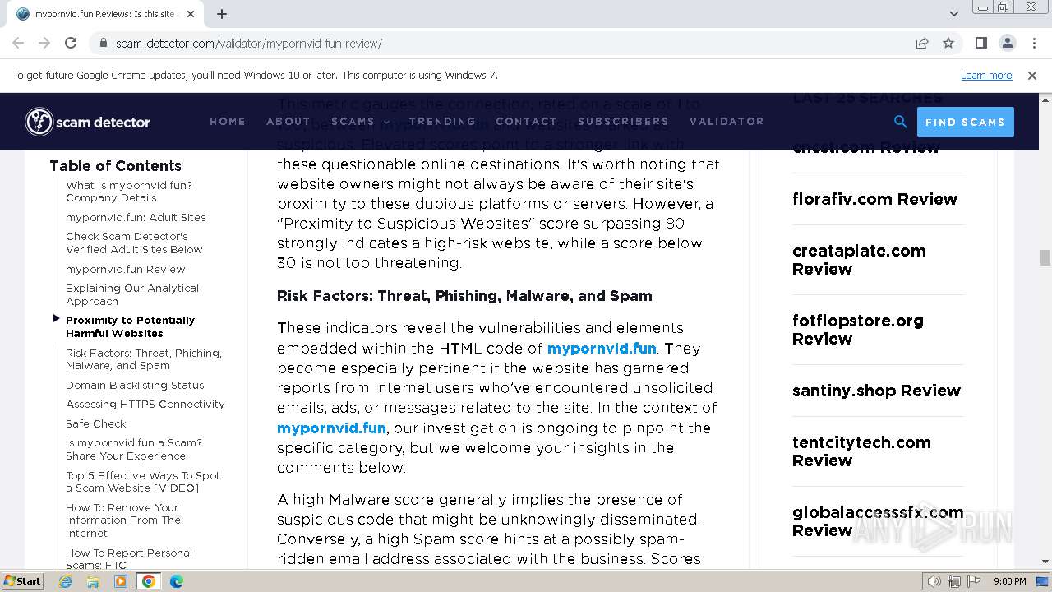
Task: Open a new browser tab
Action: pos(222,14)
